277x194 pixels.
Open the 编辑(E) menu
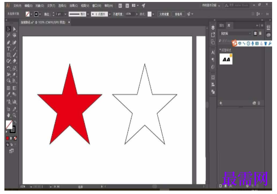tap(28, 6)
